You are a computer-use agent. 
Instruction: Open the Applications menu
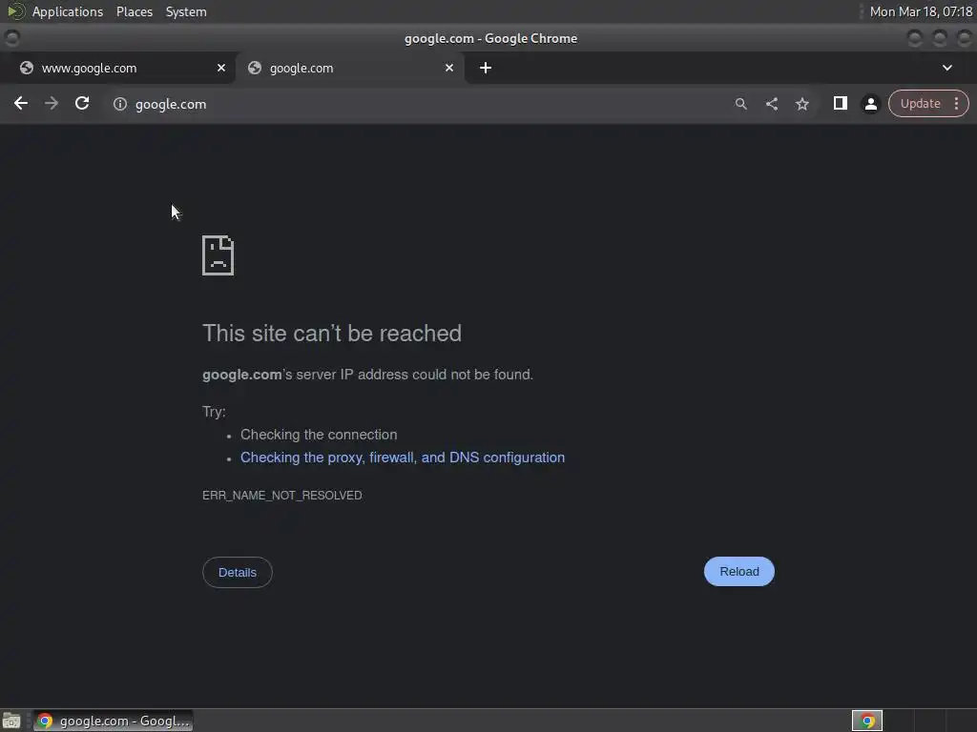click(x=68, y=11)
